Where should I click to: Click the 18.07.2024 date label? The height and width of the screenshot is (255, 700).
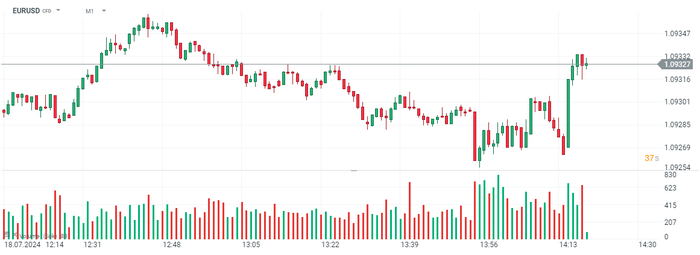point(22,245)
